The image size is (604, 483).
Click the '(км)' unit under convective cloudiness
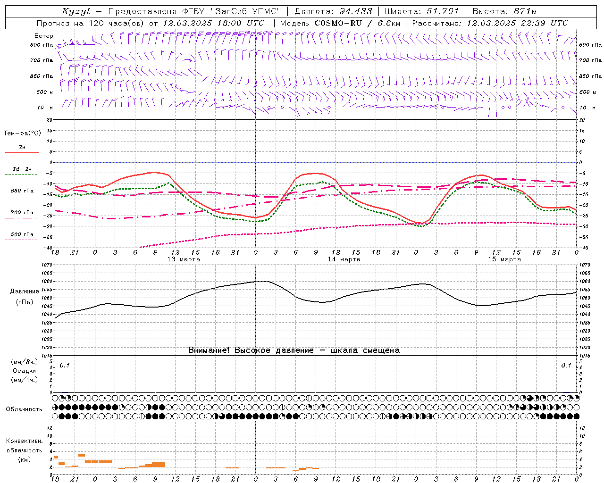point(24,459)
